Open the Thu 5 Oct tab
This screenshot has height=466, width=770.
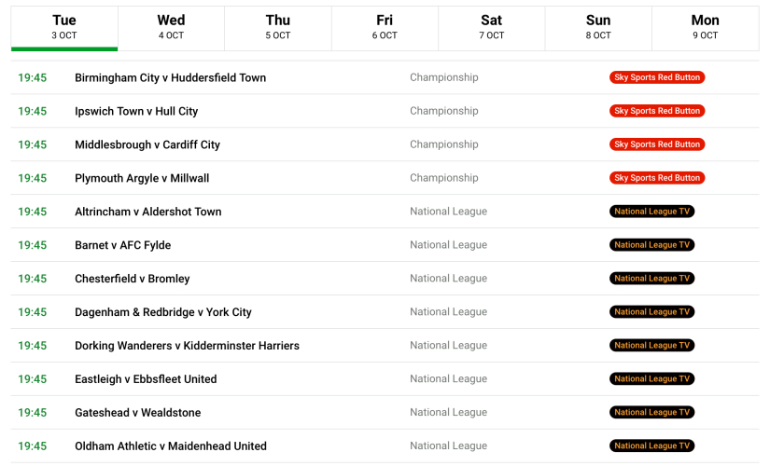pos(277,27)
